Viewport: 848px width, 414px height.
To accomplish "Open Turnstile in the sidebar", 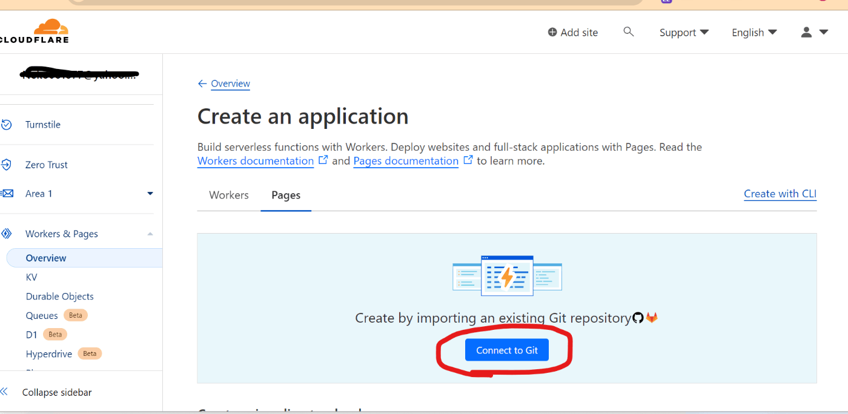I will 43,125.
